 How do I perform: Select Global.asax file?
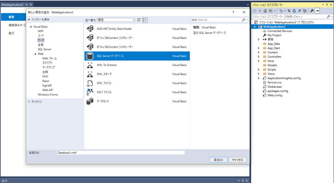tap(275, 86)
